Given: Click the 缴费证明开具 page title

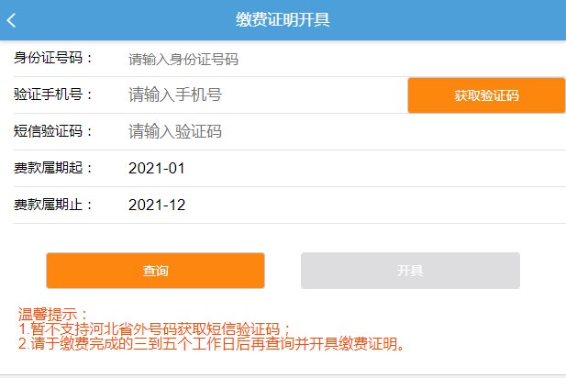Looking at the screenshot, I should pos(283,20).
